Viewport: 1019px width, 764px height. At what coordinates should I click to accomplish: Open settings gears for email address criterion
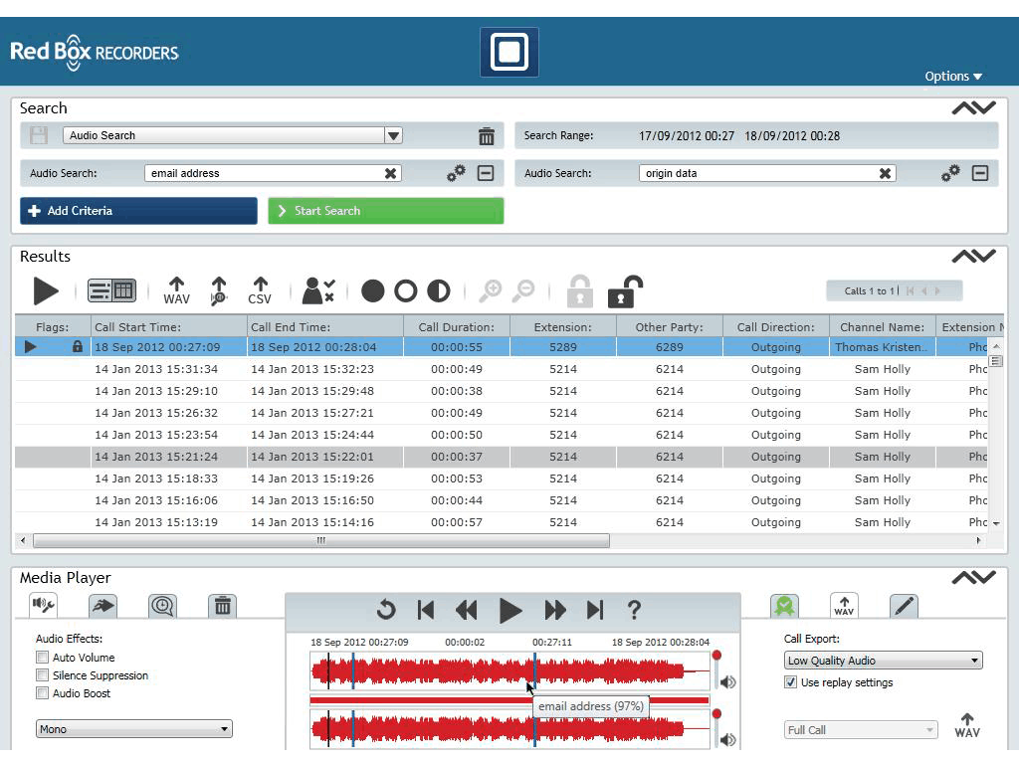click(x=456, y=173)
